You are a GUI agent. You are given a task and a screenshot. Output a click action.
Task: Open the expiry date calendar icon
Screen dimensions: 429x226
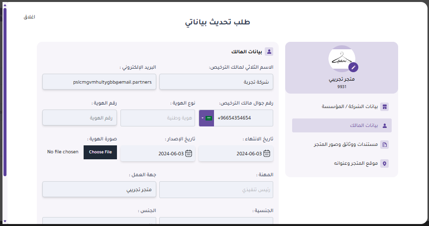[x=267, y=153]
